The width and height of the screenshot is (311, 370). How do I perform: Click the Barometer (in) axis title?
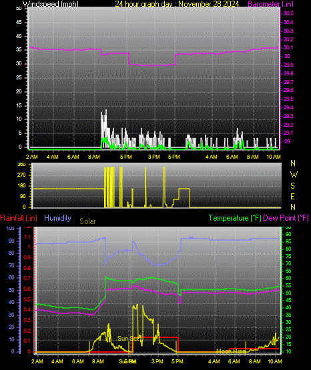[x=270, y=3]
